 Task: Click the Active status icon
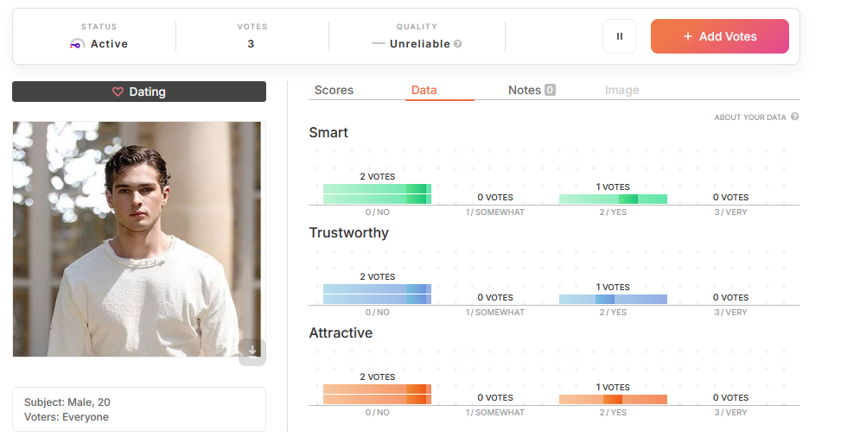coord(77,44)
